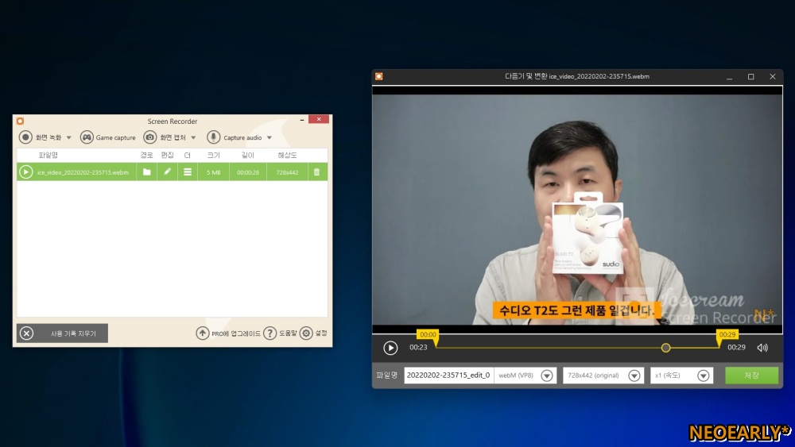795x447 pixels.
Task: Play ice_video_20220202-235715.webm from the list
Action: point(25,172)
